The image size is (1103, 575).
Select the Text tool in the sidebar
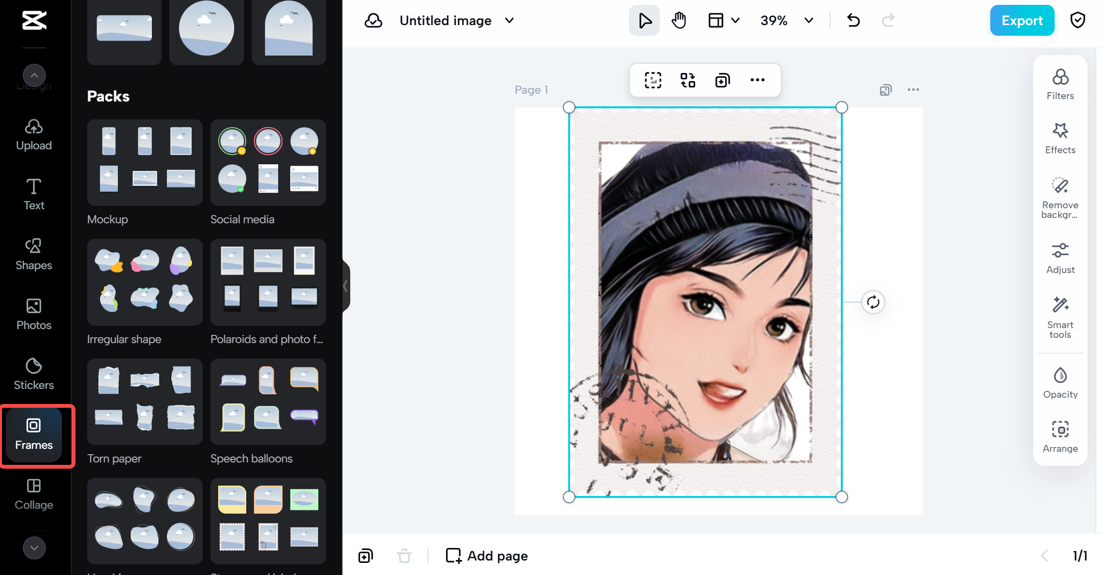pos(33,193)
